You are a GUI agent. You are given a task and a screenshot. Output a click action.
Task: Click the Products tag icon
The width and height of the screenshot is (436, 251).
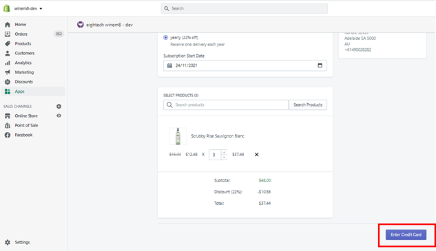click(8, 43)
